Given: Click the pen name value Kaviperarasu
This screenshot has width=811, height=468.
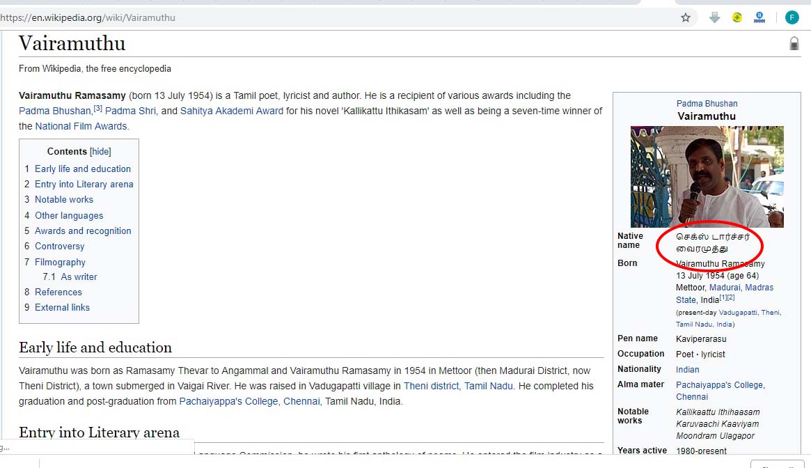Looking at the screenshot, I should click(701, 339).
